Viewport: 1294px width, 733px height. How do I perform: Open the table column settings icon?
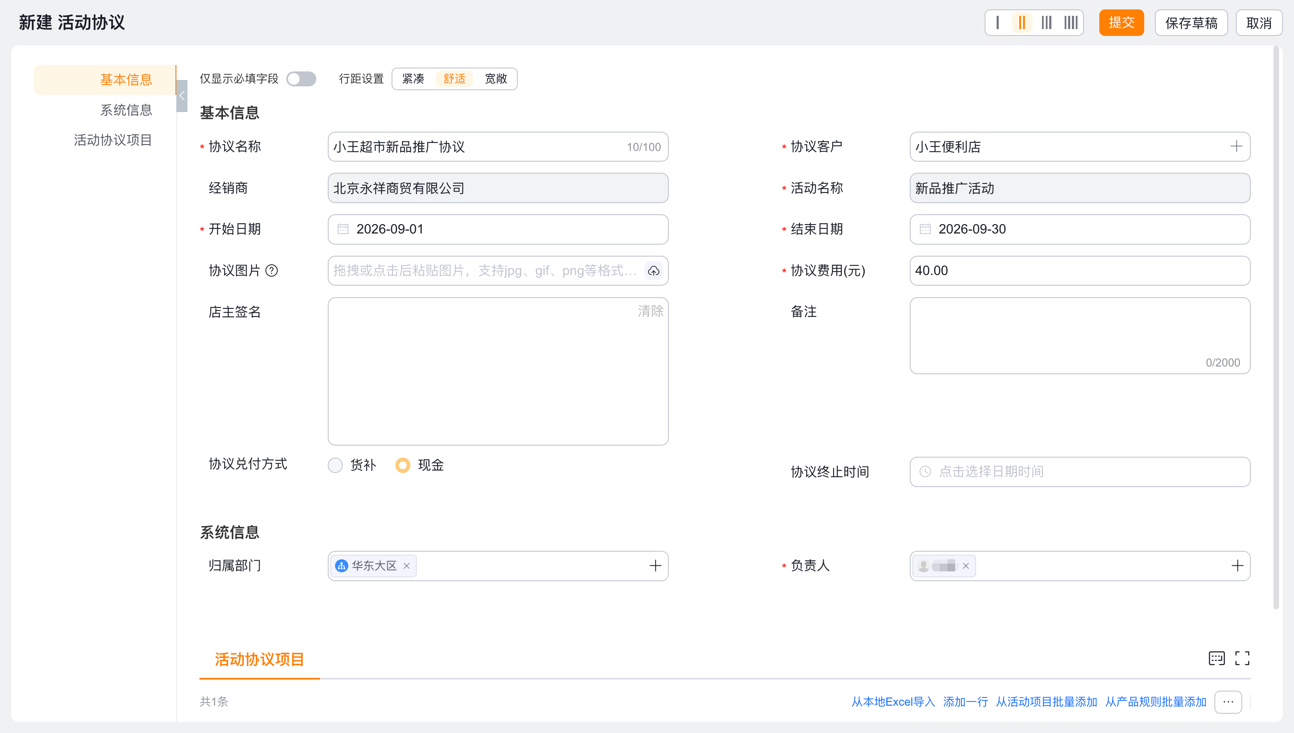1217,658
